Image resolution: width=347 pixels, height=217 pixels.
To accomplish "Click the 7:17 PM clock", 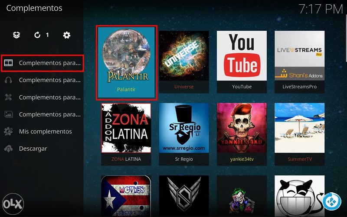I will 321,9.
